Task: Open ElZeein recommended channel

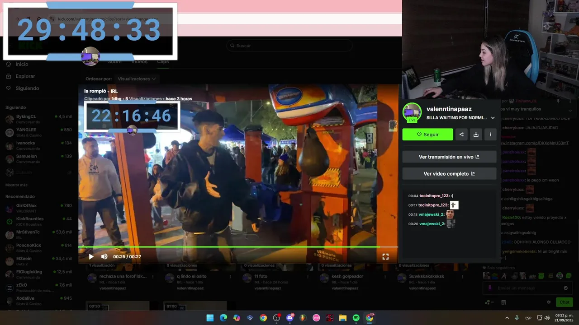Action: 39,261
